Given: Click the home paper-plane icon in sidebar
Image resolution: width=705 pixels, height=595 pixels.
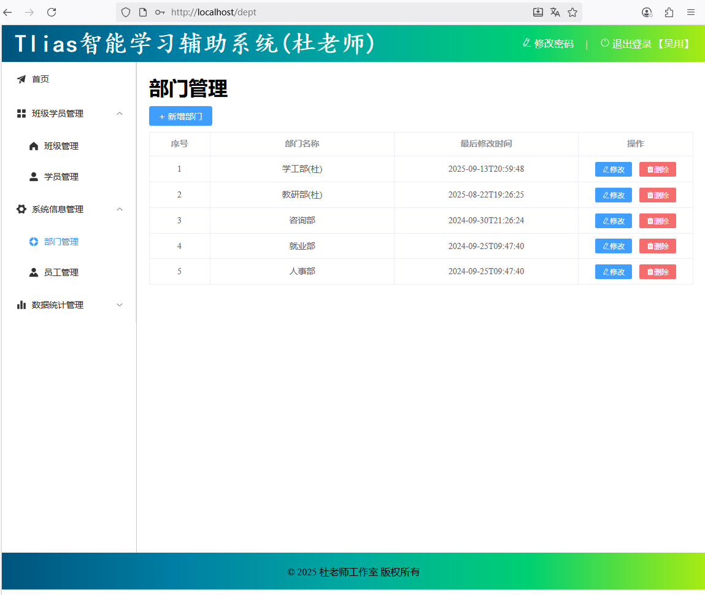Looking at the screenshot, I should (21, 79).
